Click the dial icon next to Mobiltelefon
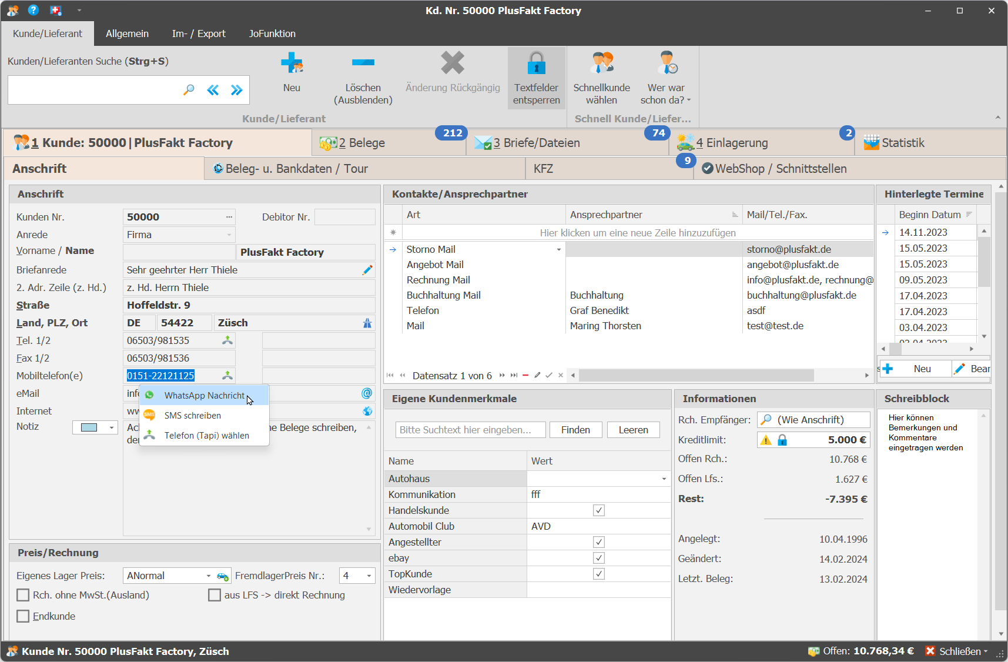The height and width of the screenshot is (662, 1008). pyautogui.click(x=227, y=376)
